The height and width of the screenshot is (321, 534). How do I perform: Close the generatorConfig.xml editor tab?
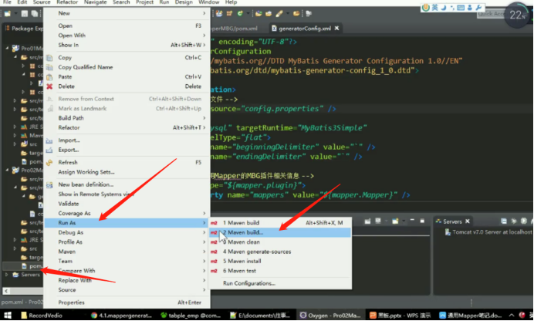336,29
